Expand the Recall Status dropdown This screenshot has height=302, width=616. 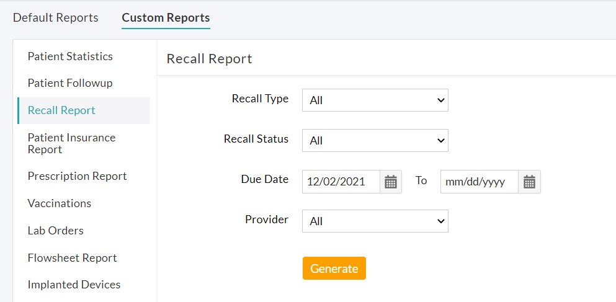click(375, 141)
